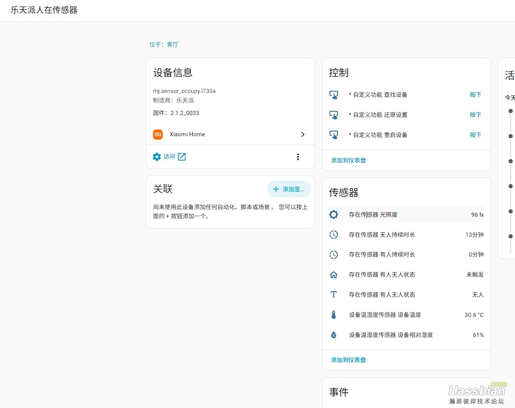Click the last logbook timeline dot
The height and width of the screenshot is (408, 515).
[x=510, y=236]
